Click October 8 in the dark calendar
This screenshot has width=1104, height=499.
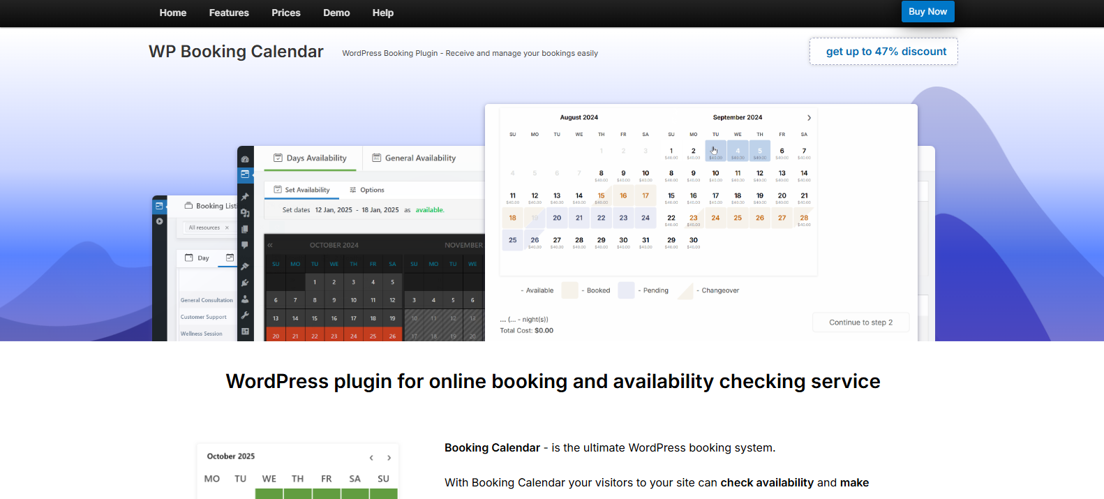pyautogui.click(x=315, y=300)
